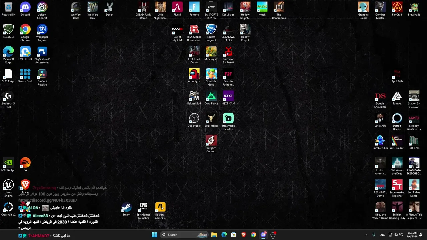Open the Microsoft Edge desktop shortcut
The height and width of the screenshot is (240, 427).
8,55
